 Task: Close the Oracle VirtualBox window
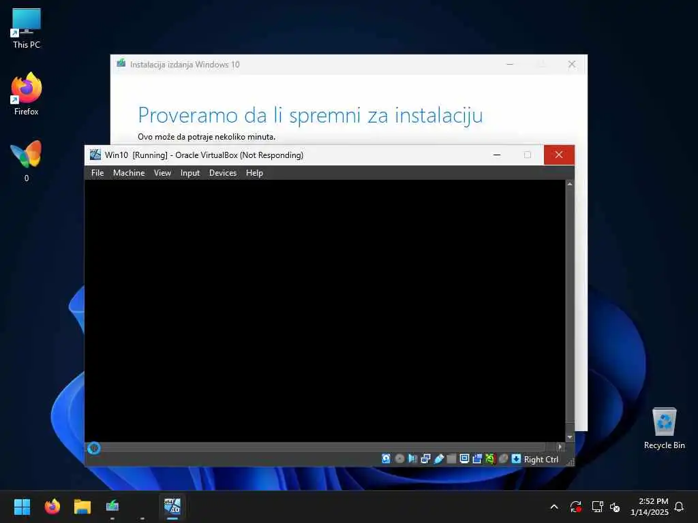coord(559,155)
